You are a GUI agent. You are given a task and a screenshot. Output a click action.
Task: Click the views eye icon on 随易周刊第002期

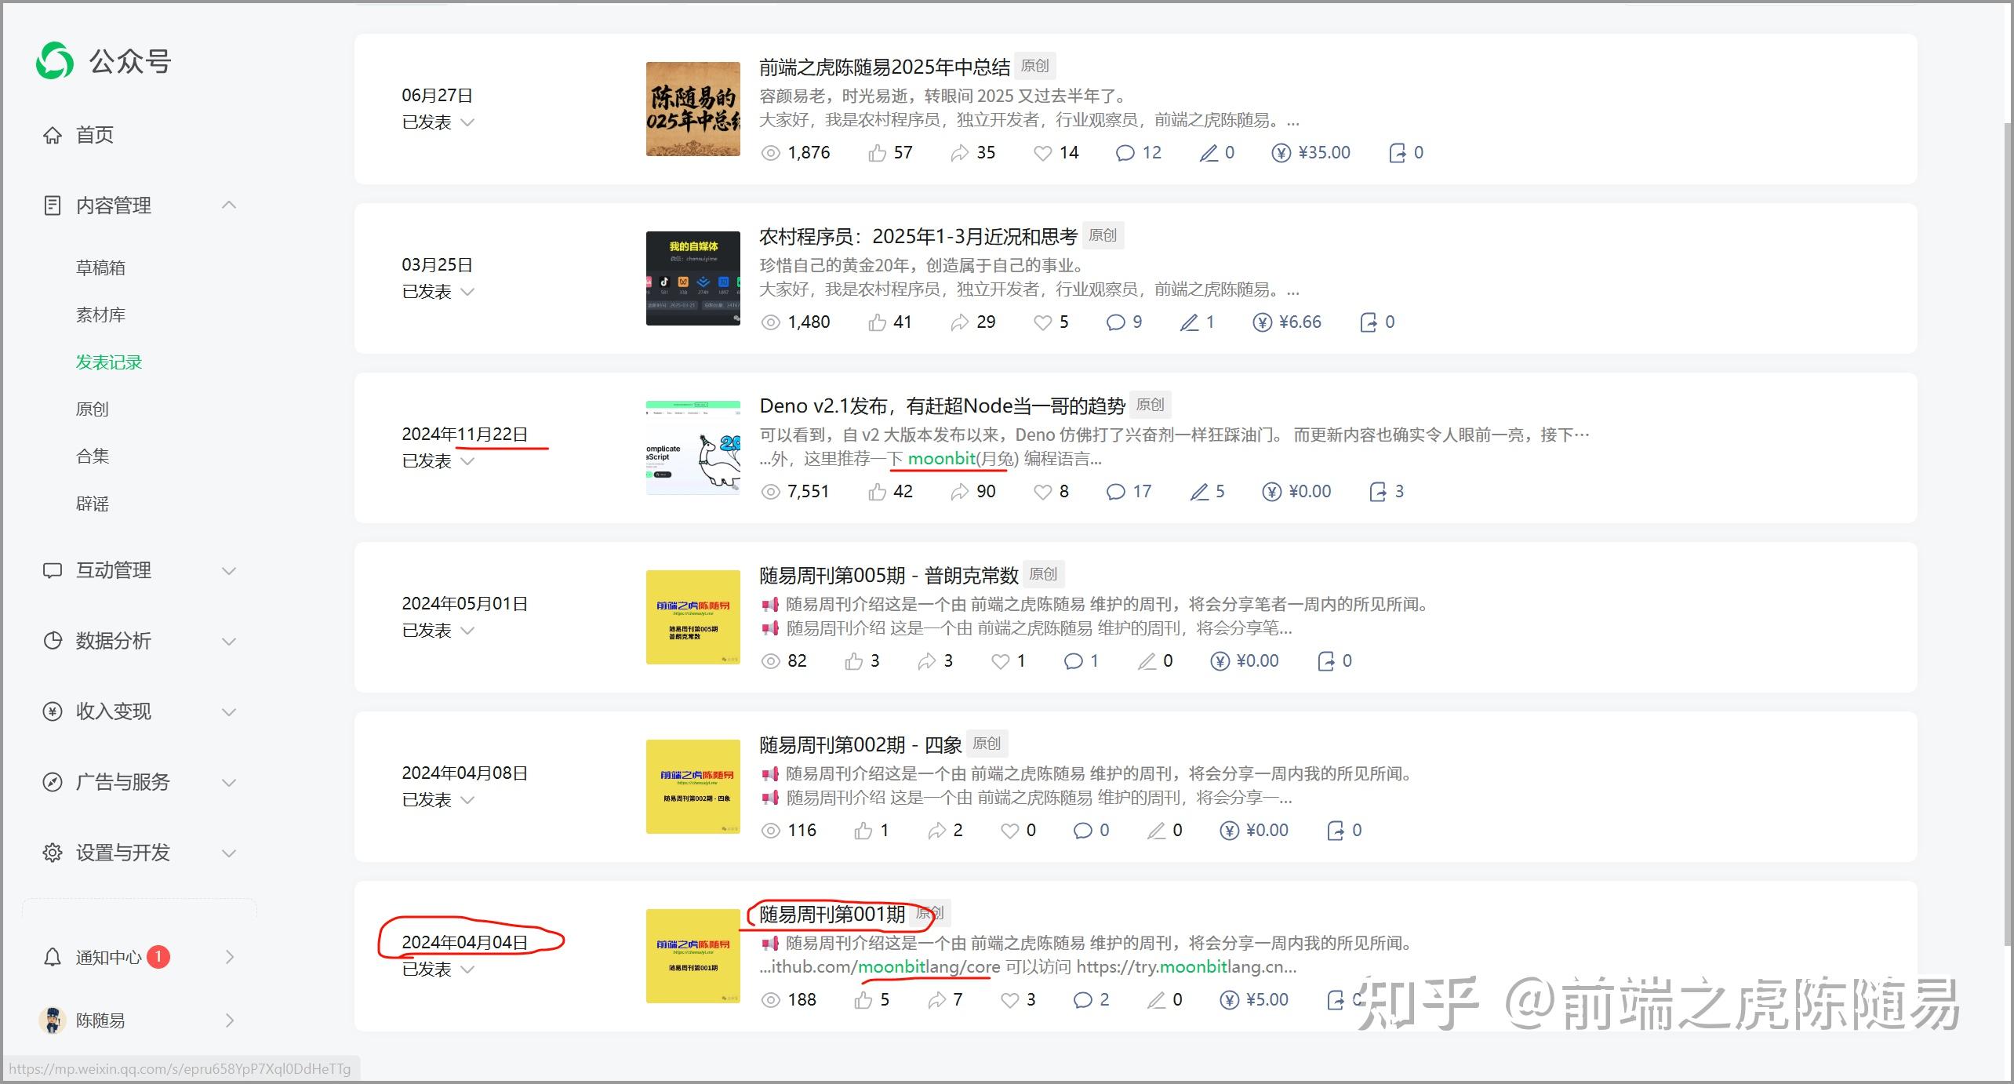pyautogui.click(x=771, y=830)
